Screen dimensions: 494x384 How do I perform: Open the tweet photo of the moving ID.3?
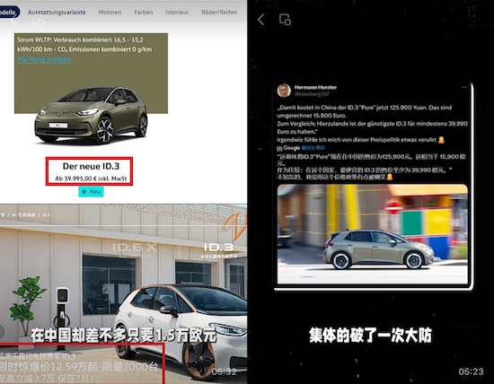point(372,234)
